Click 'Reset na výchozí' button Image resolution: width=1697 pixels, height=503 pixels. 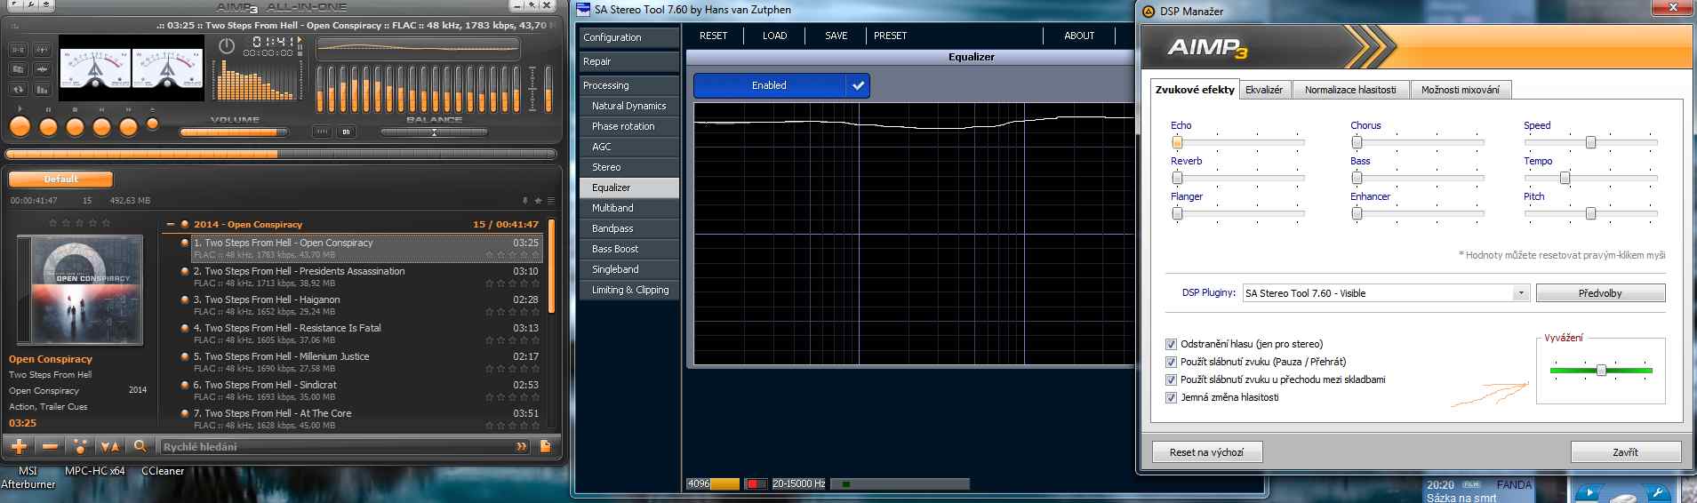click(1206, 452)
